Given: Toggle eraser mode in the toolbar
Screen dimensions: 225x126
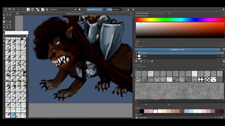Looking at the screenshot, I should (75, 9).
